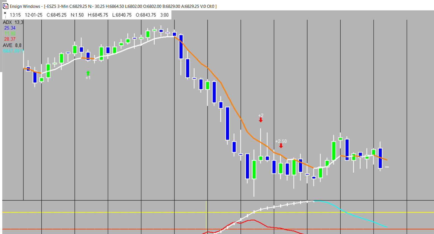Select the blue ADX value 25.34
The width and height of the screenshot is (434, 234).
[10, 28]
